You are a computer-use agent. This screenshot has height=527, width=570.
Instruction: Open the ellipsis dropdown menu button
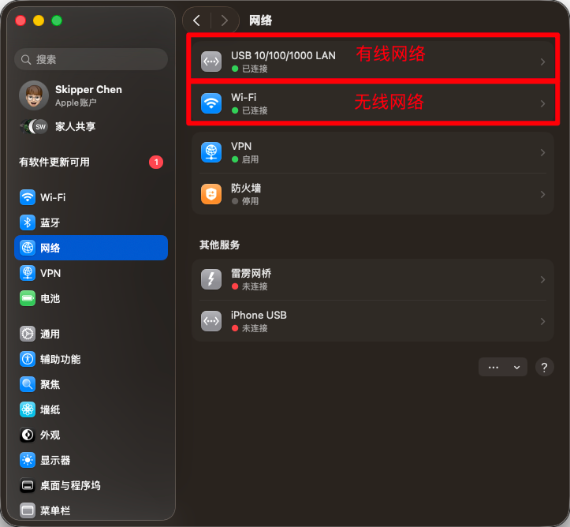503,367
